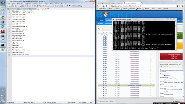Screen dimensions: 185x104
Task: Click the recommended build link in row #2788
Action: [134, 86]
